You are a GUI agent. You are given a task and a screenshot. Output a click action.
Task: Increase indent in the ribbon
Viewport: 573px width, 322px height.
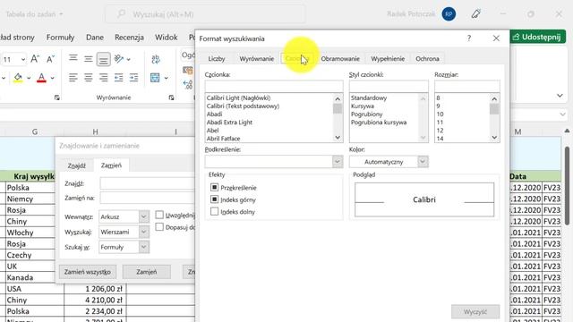[x=134, y=78]
